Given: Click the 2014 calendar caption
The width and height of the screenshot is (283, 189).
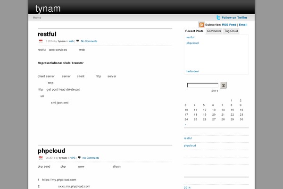Looking at the screenshot, I should (215, 91).
